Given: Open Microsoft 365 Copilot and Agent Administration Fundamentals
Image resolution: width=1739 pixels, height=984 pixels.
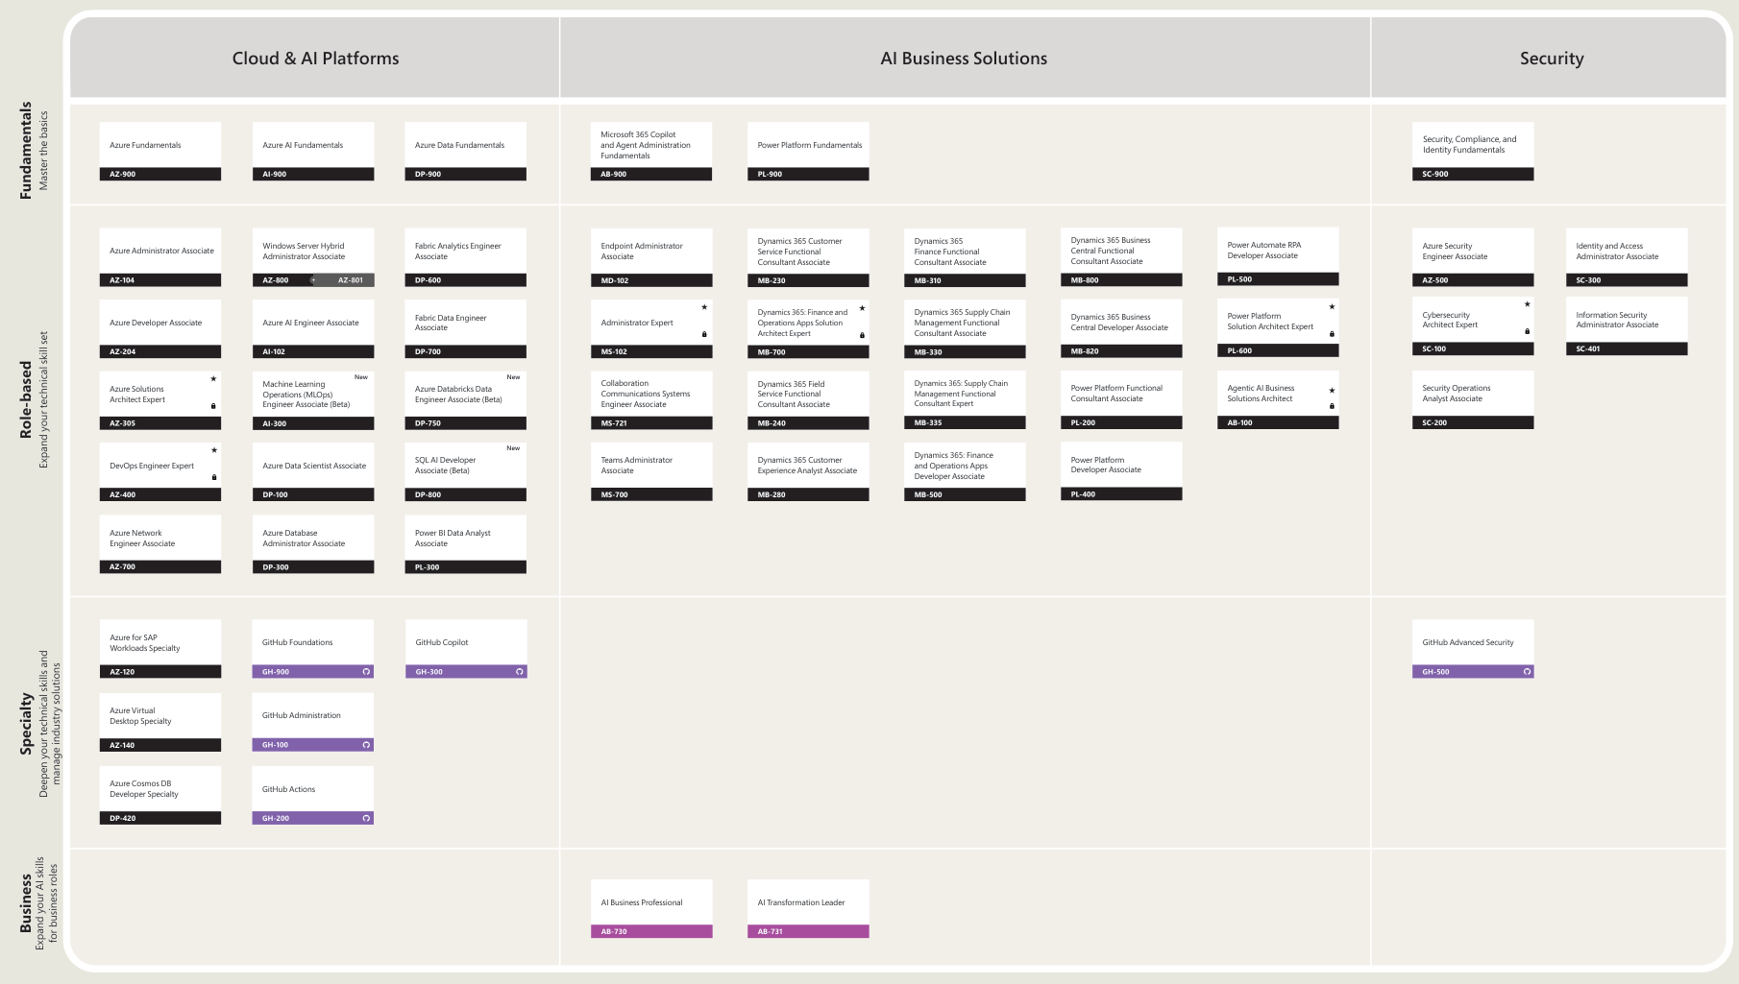Looking at the screenshot, I should pyautogui.click(x=651, y=151).
